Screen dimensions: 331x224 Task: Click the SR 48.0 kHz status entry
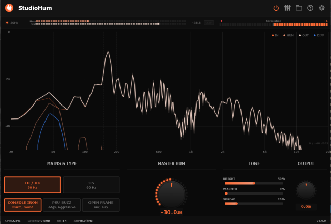[x=83, y=221]
